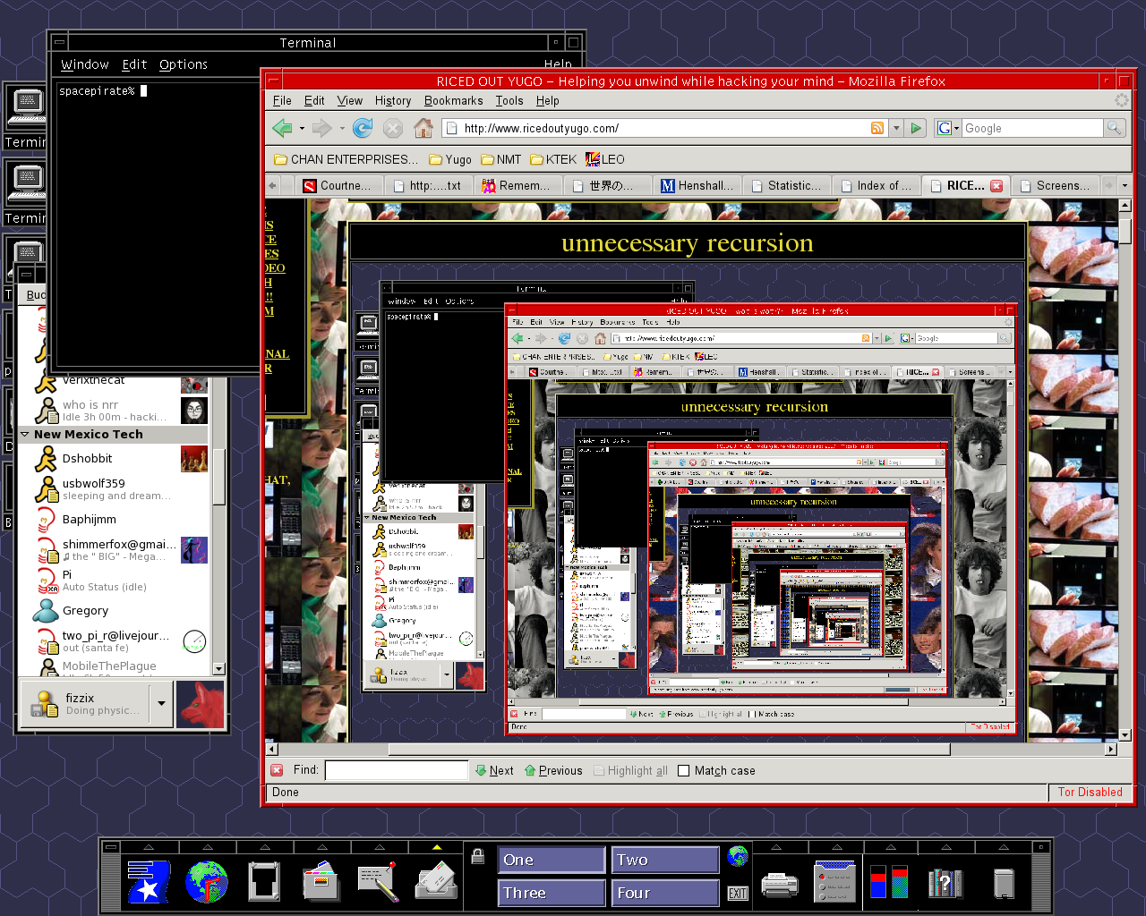Open the file manager drawer icon in the panel
This screenshot has width=1146, height=916.
click(321, 881)
